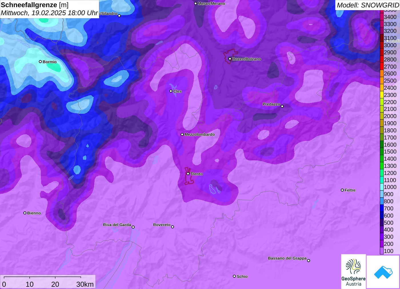Screen dimensions: 400x289
Task: Click the date Mittwoch, 19.02.2025 18:00 Uhr
Action: coord(49,13)
